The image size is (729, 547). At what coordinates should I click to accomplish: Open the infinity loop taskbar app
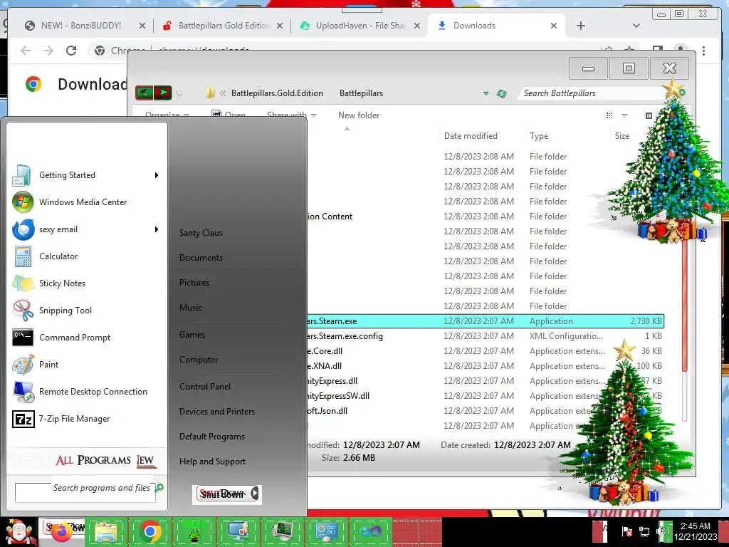click(x=370, y=532)
